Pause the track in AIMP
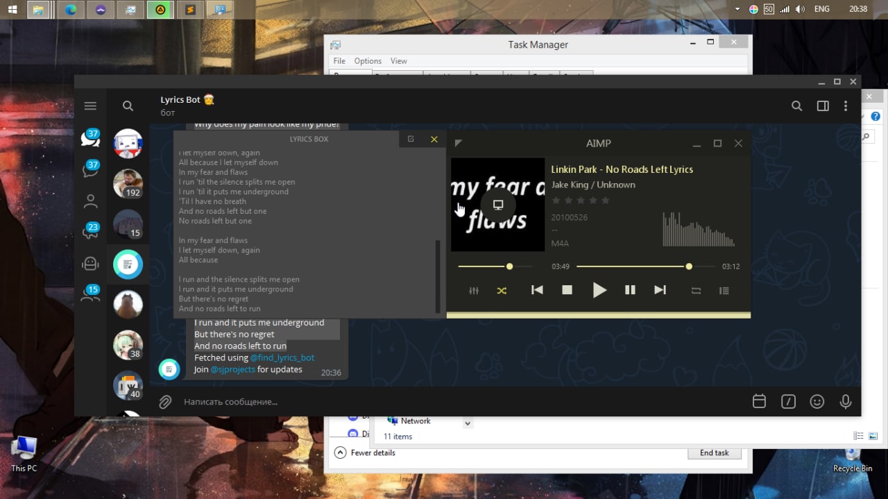The height and width of the screenshot is (499, 888). point(630,290)
